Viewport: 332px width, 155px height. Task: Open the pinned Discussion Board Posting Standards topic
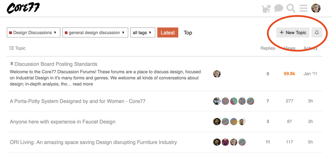[56, 64]
